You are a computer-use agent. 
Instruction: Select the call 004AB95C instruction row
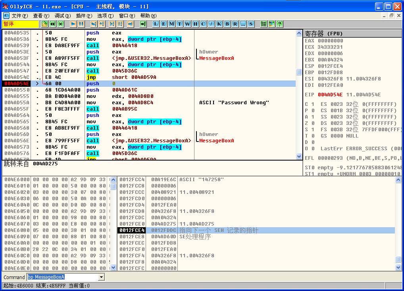149,109
